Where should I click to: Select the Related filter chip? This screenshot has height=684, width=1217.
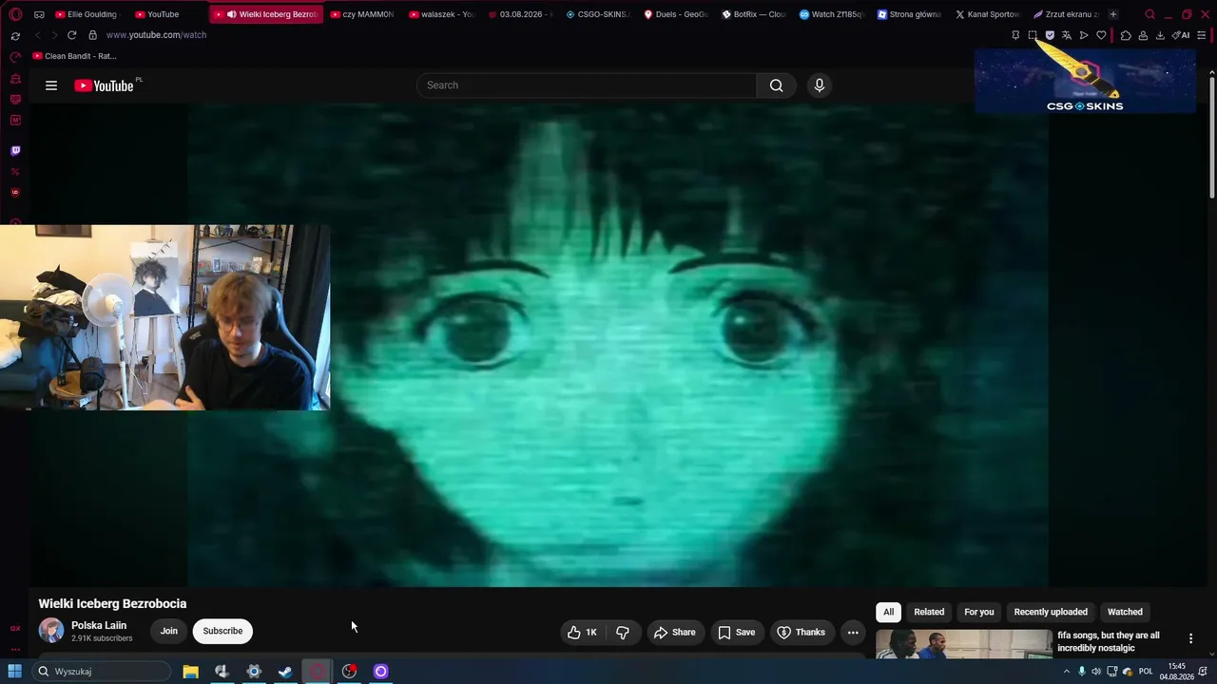coord(929,612)
